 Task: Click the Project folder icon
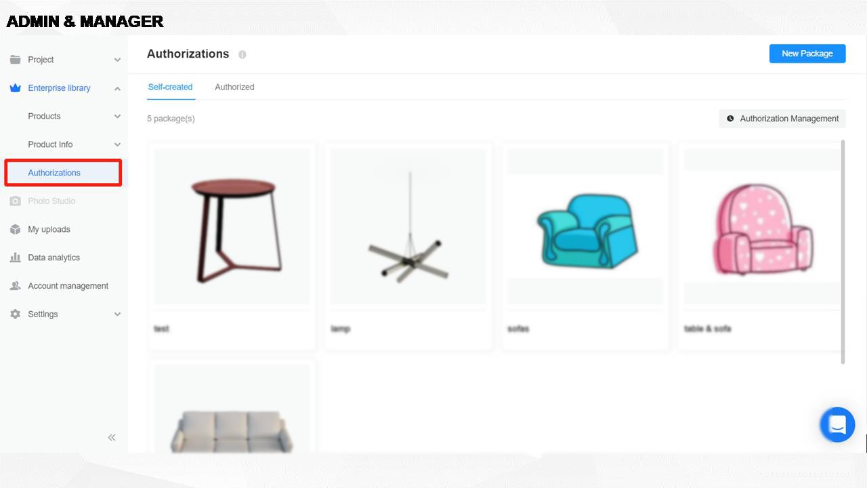click(x=15, y=60)
